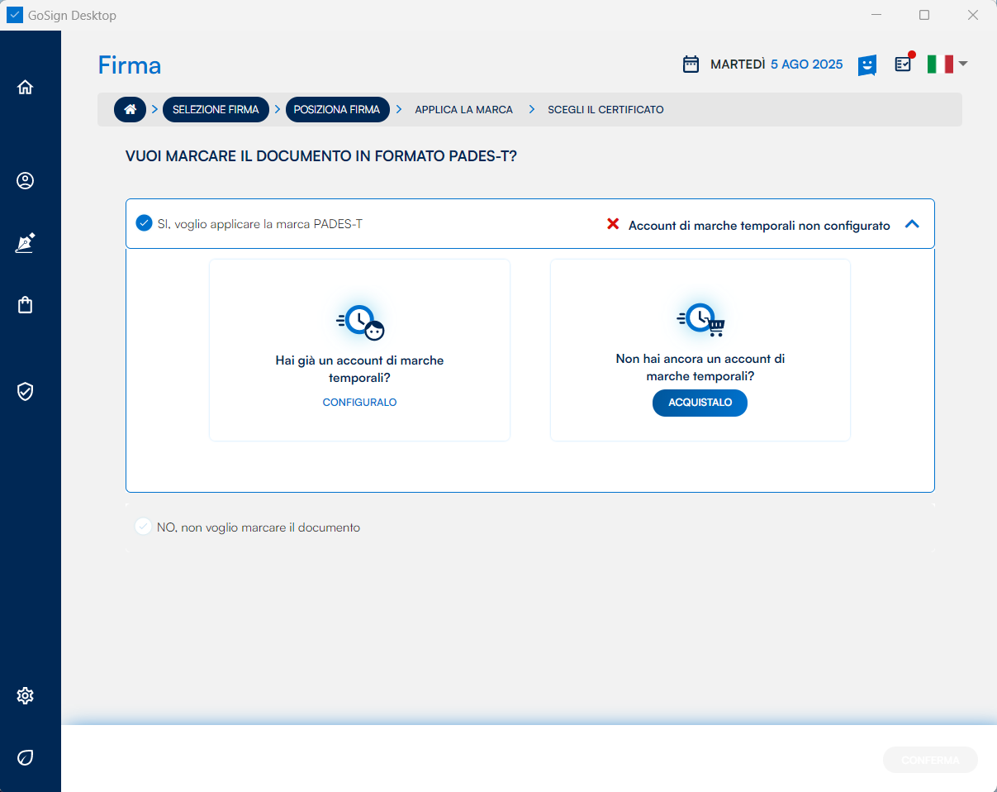
Task: Open the feedback smiley chat icon
Action: (x=866, y=64)
